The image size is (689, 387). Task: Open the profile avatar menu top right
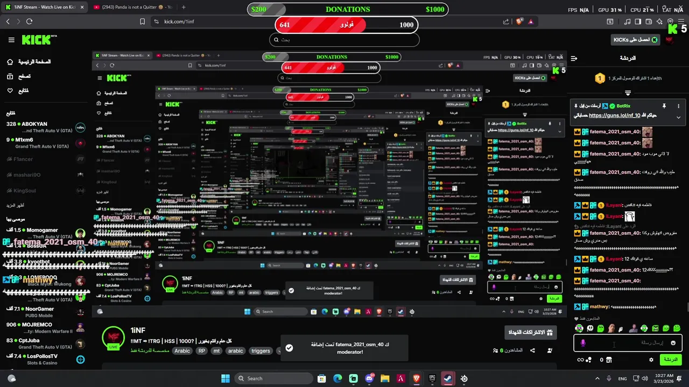pos(670,40)
